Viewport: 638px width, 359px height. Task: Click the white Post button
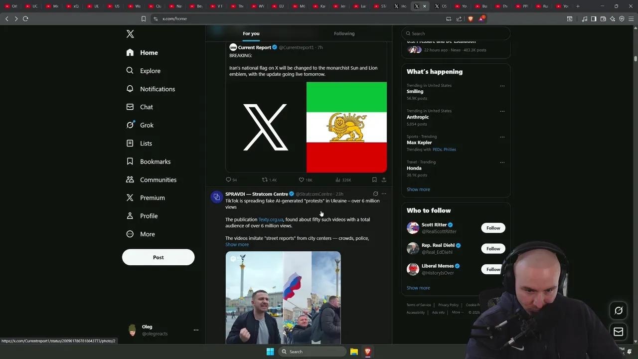coord(158,257)
